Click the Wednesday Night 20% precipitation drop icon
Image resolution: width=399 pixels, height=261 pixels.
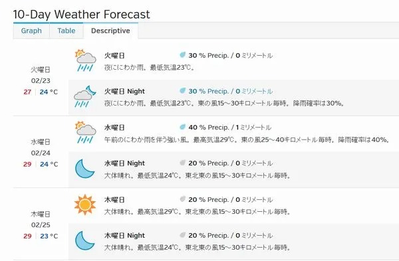182,163
